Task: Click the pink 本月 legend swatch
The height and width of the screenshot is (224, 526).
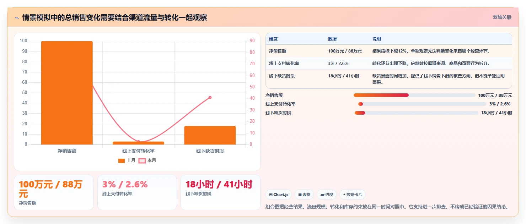Action: [x=142, y=160]
